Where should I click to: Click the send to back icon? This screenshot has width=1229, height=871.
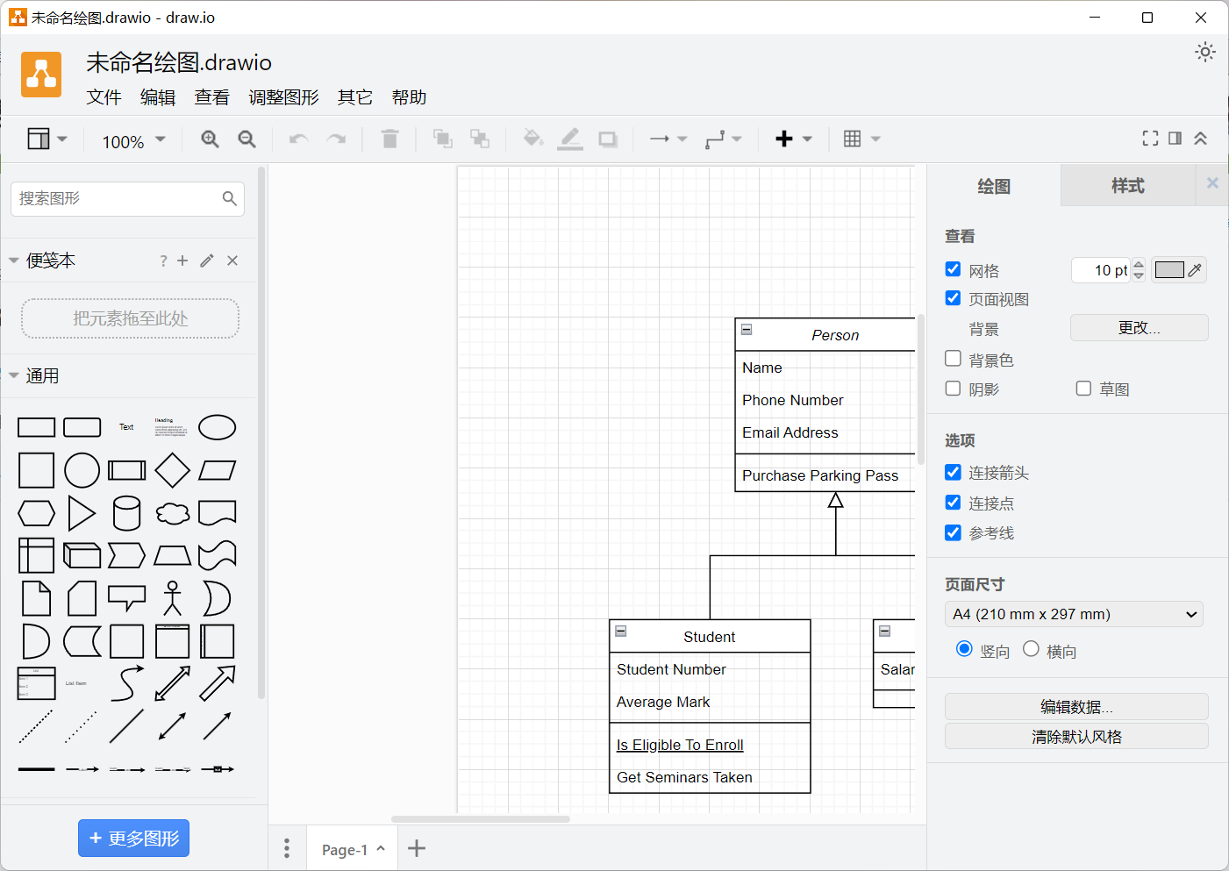pos(480,139)
